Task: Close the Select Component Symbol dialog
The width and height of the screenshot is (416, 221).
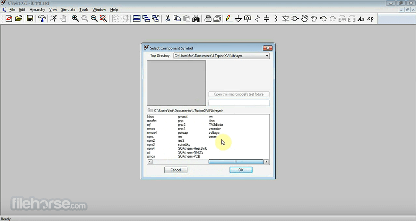Action: tap(268, 48)
